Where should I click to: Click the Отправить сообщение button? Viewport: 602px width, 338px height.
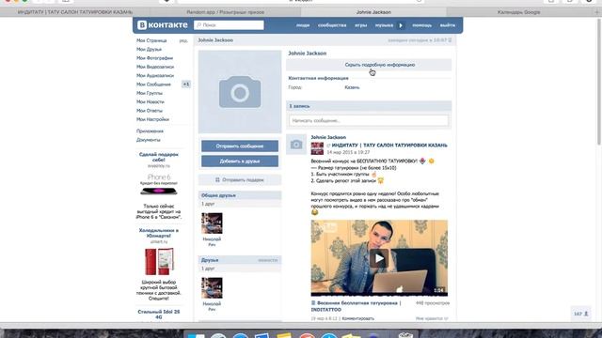240,146
